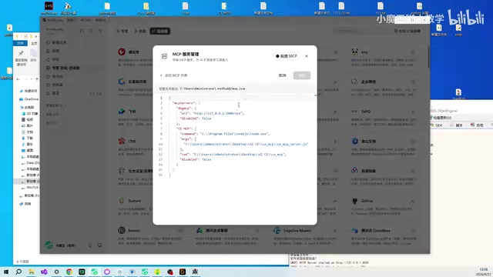Open Windows search on the taskbar

click(x=18, y=272)
